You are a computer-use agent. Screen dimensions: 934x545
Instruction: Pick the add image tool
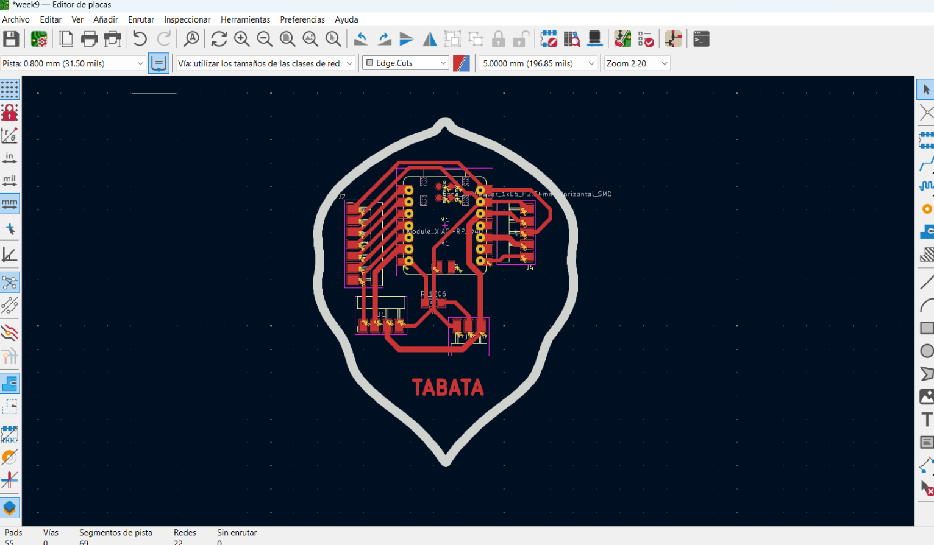tap(926, 396)
